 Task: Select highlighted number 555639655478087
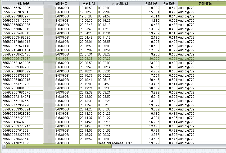coord(16,59)
